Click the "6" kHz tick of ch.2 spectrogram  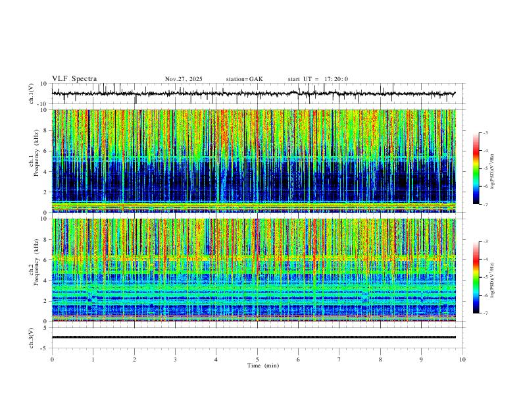coord(46,259)
